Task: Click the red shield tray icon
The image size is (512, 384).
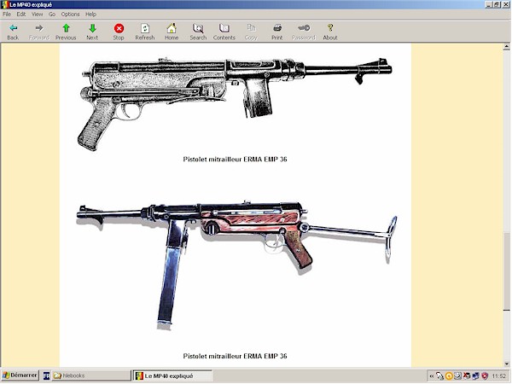Action: click(485, 376)
